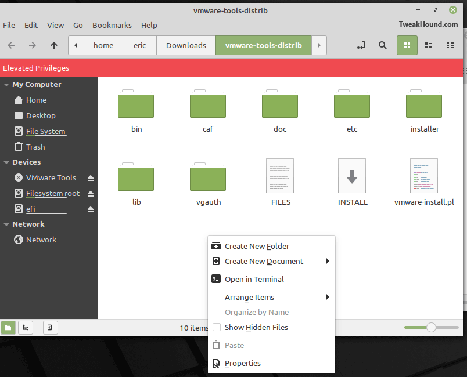Show tree view sidebar via status bar
Viewport: 467px width, 377px height.
click(26, 328)
